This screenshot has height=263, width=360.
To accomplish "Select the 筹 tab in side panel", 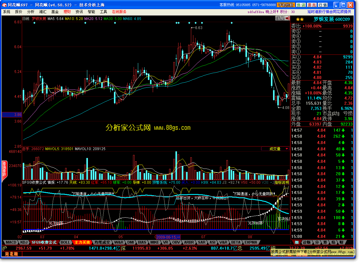I will tap(325, 243).
